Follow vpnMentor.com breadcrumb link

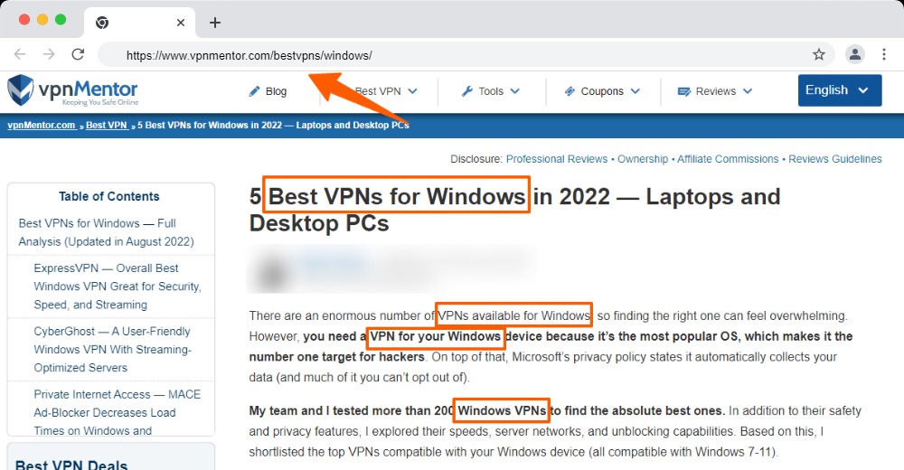42,125
